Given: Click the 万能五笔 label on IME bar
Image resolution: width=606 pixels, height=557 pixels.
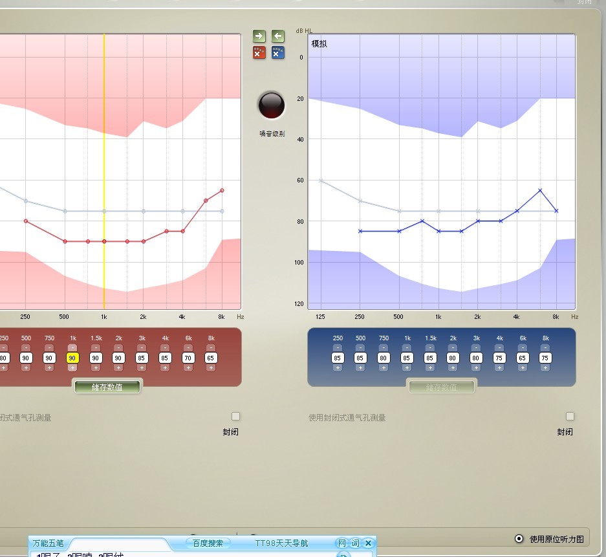Looking at the screenshot, I should pos(49,543).
